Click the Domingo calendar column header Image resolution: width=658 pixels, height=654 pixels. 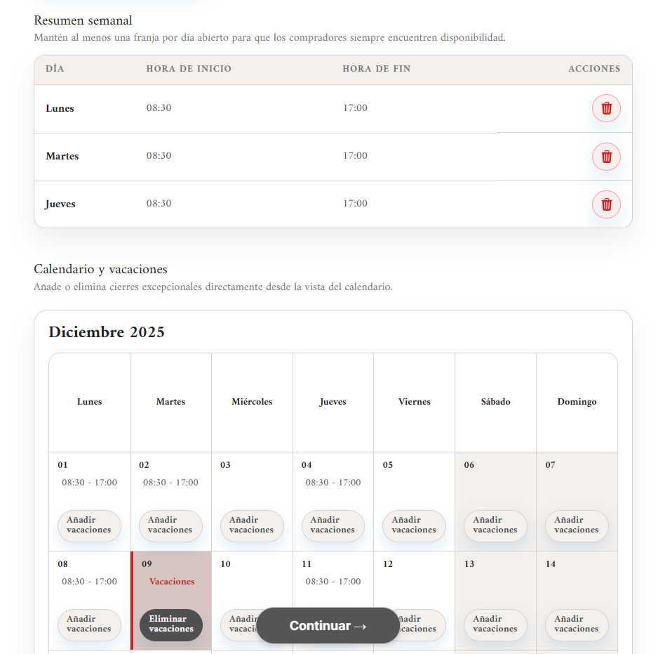click(x=577, y=402)
